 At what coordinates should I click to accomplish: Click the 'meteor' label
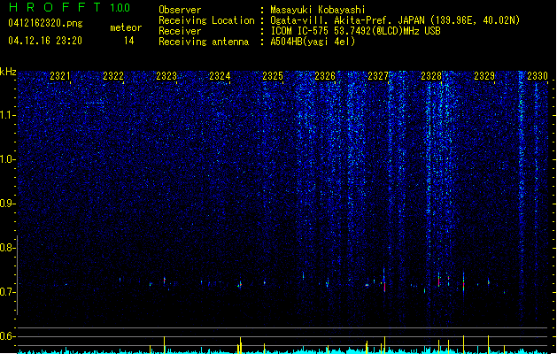[x=126, y=27]
